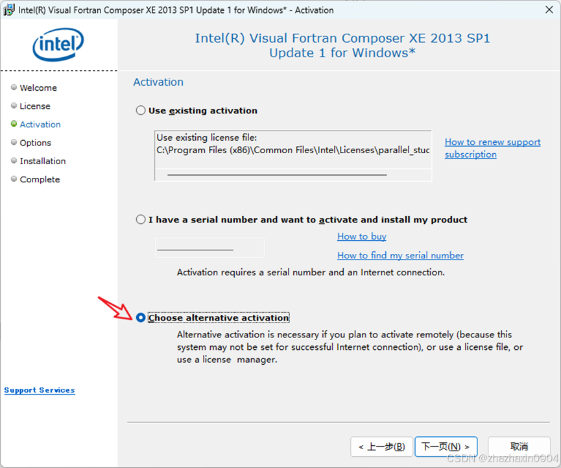Click the grey bullet beside Options
Screen dimensions: 561x468
point(14,142)
